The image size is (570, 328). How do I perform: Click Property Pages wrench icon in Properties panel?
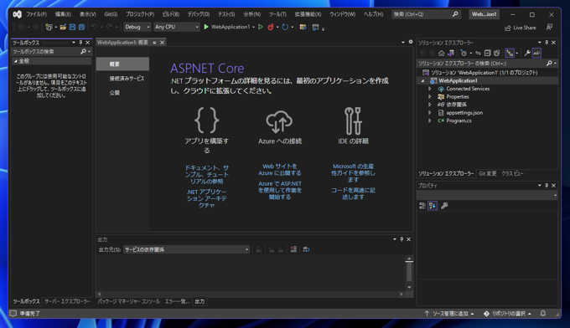tap(444, 206)
